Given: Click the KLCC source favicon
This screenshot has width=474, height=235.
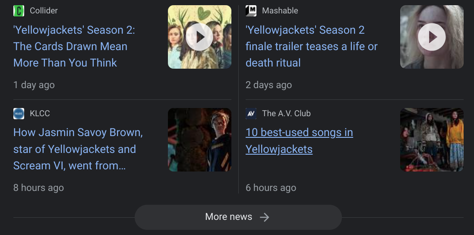Looking at the screenshot, I should click(x=19, y=114).
